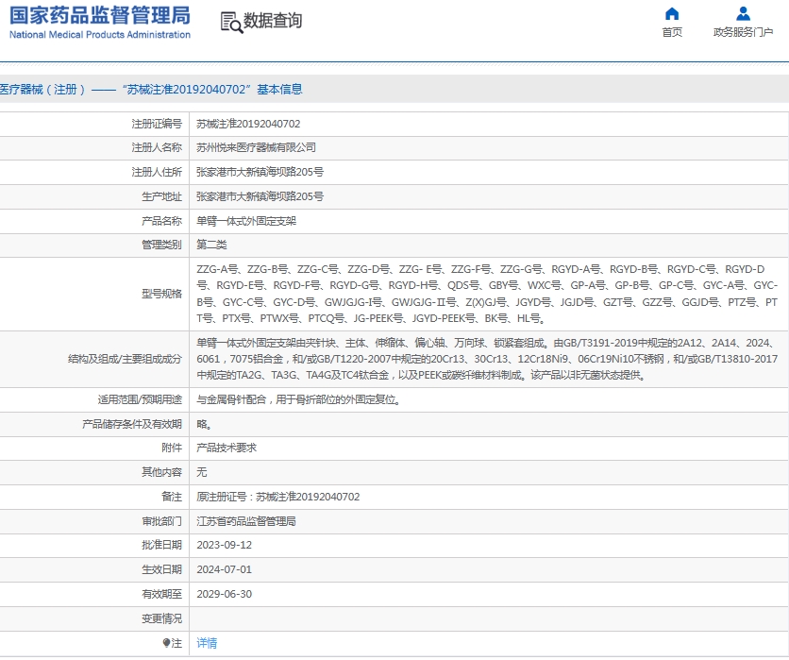Screen dimensions: 789x660
Task: Select the 注册人名称 label
Action: (157, 147)
